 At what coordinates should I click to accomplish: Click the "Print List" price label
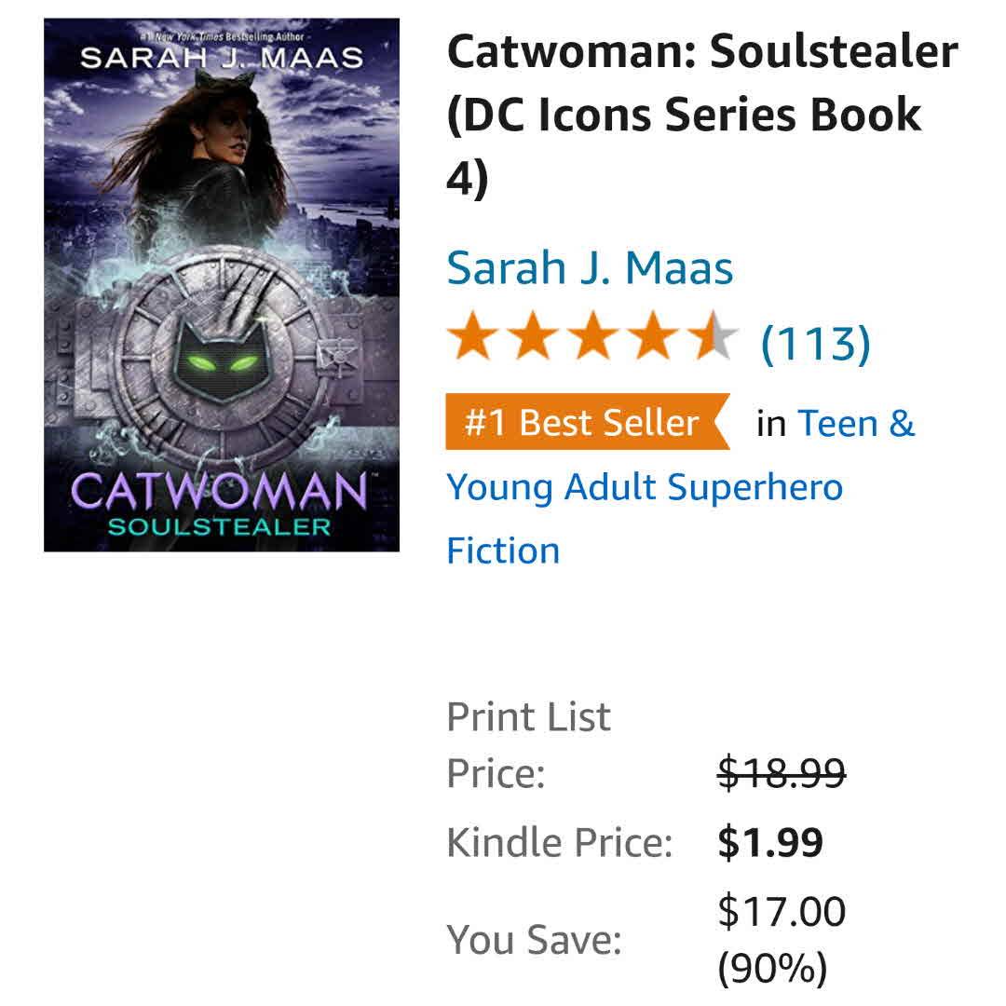[528, 717]
